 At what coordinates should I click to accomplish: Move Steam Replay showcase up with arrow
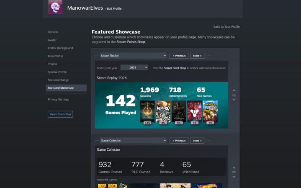pos(234,90)
